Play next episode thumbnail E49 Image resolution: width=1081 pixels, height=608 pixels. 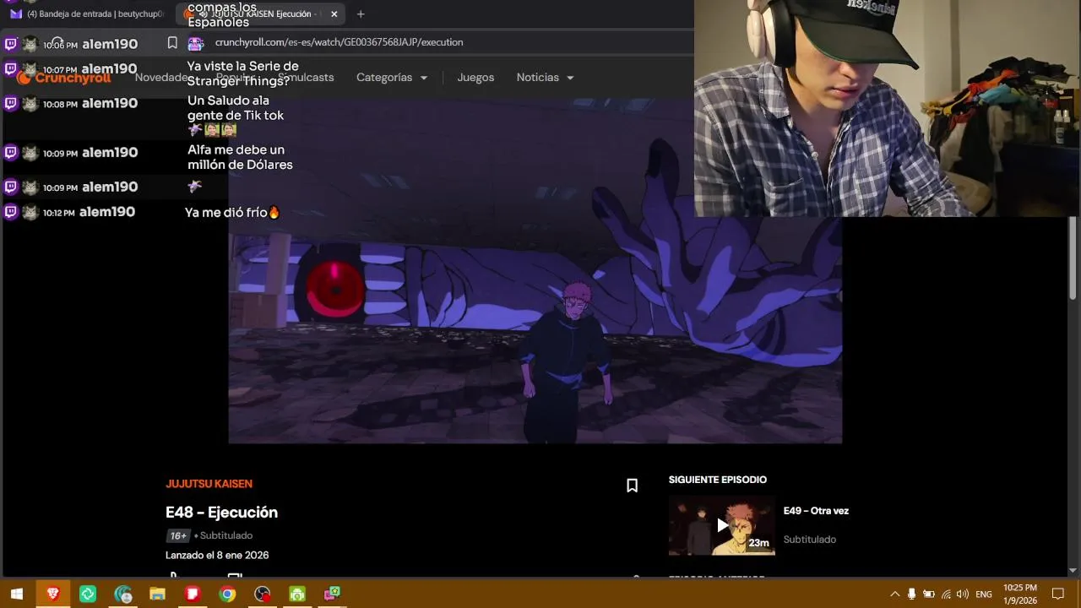pos(721,525)
